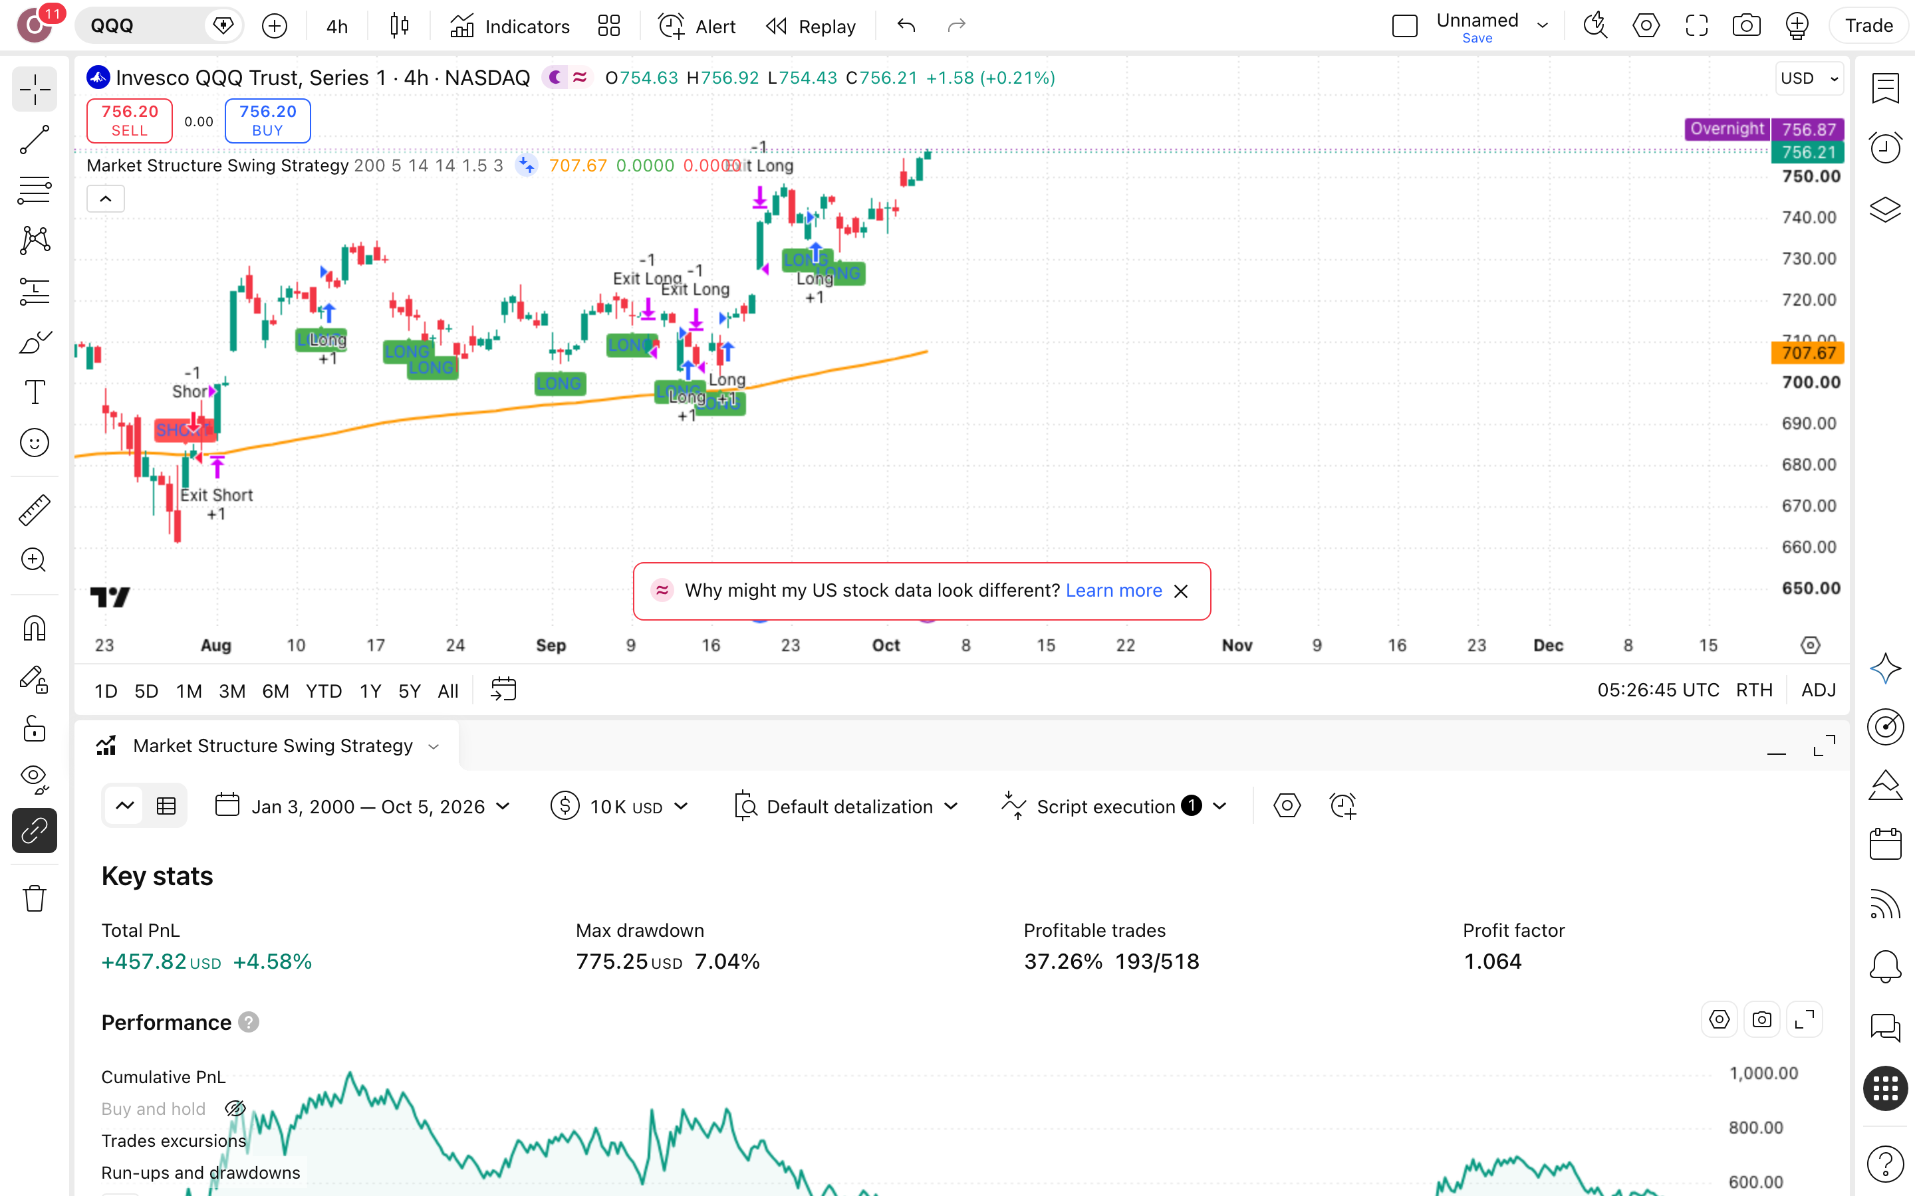Toggle hide all drawings eye icon
The image size is (1915, 1196).
point(34,779)
